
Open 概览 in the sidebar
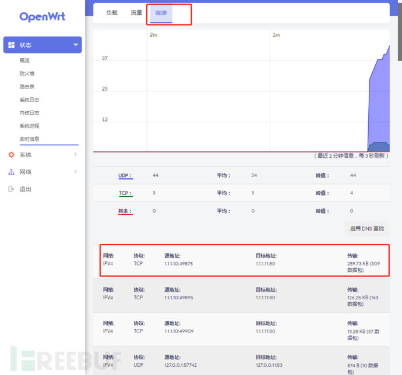tap(24, 61)
